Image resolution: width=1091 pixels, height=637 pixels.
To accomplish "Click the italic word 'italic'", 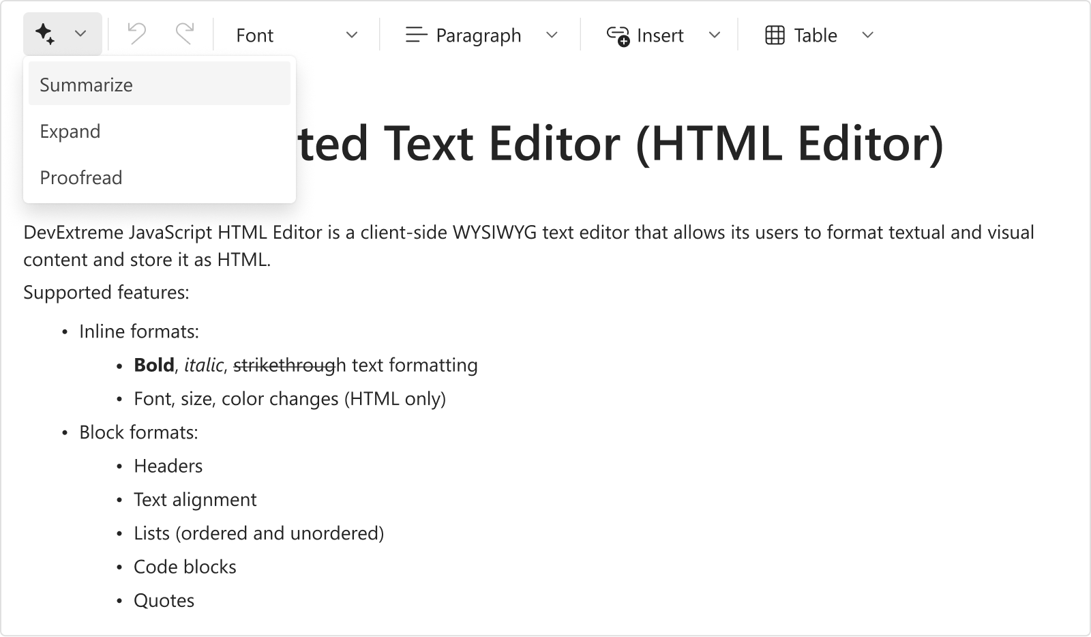I will click(203, 366).
